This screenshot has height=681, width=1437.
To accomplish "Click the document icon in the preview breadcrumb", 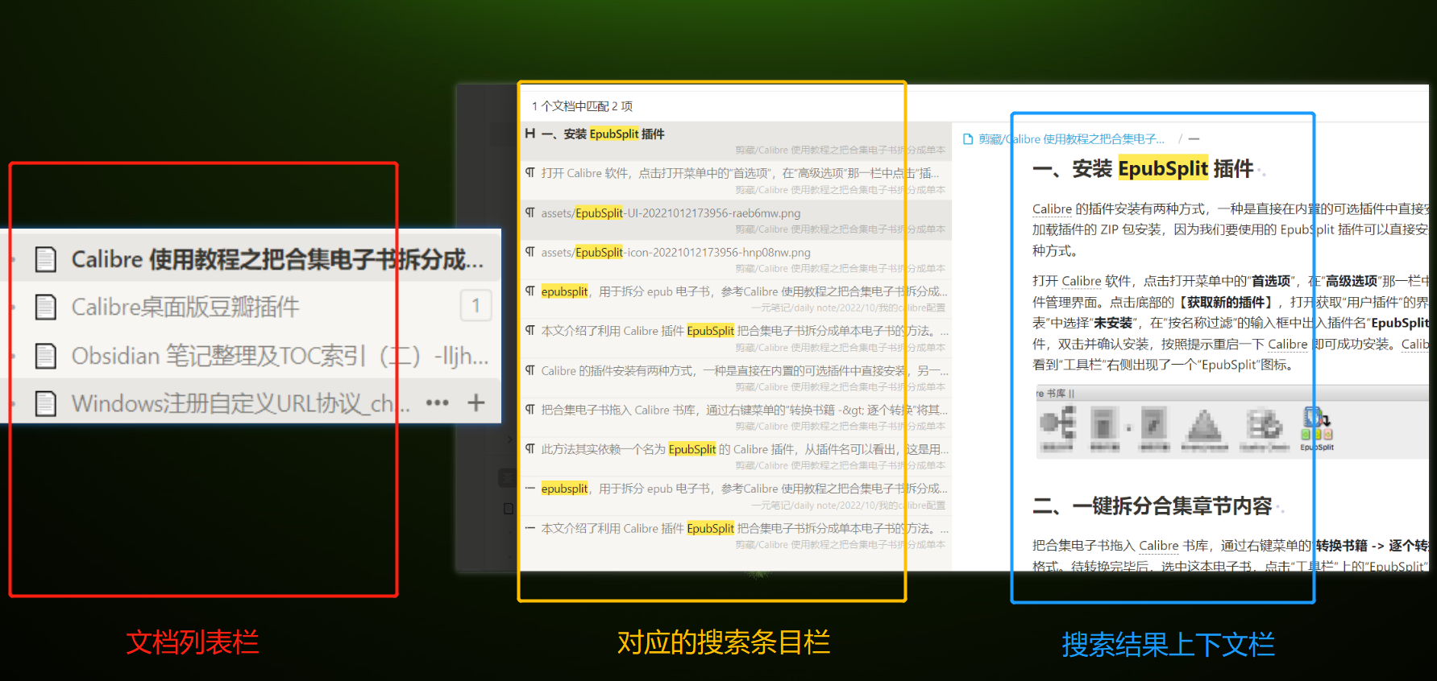I will [x=968, y=139].
